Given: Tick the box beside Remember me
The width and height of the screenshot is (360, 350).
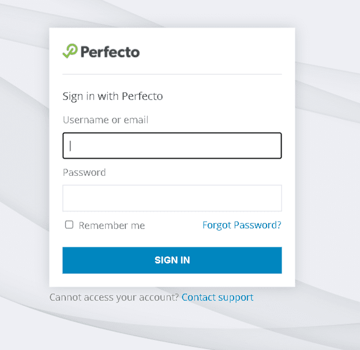Looking at the screenshot, I should [x=69, y=225].
